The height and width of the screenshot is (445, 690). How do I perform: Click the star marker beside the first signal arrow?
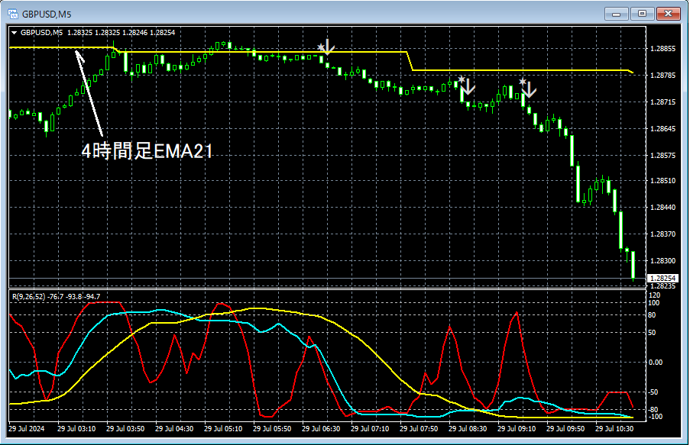tap(322, 48)
